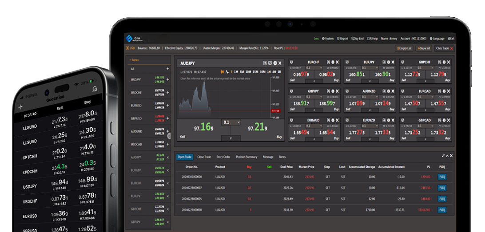Remove EURGBP from the watchlist with X icon
Screen dimensions: 485x232
point(167,170)
